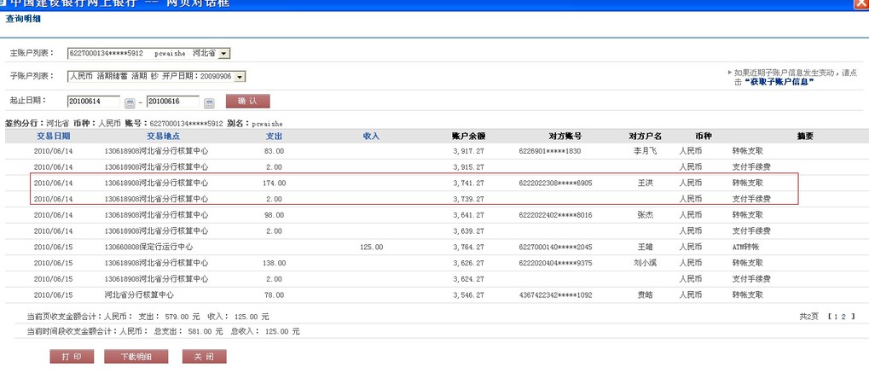Click the 对方户名 column header
Viewport: 869px width, 373px height.
pos(645,136)
